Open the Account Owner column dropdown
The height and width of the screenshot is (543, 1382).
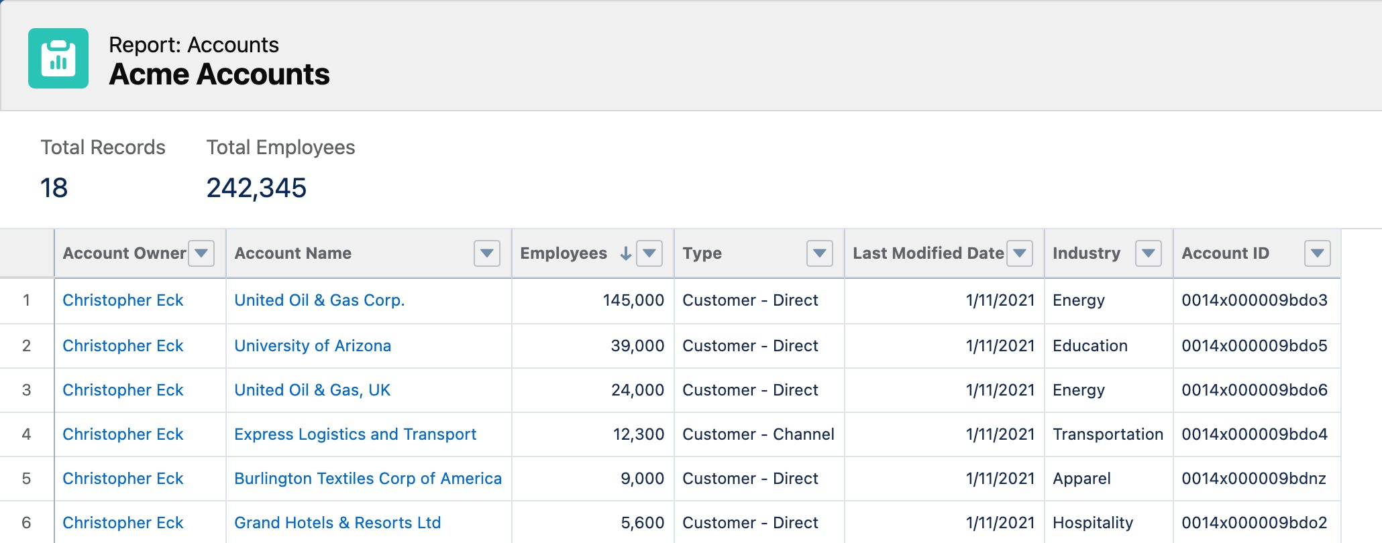(201, 253)
